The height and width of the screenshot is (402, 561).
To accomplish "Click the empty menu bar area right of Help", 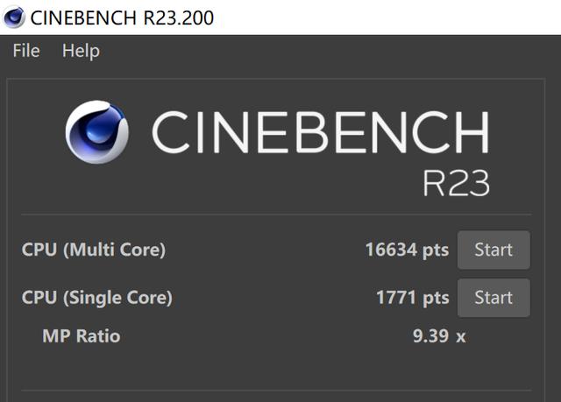I will coord(333,51).
